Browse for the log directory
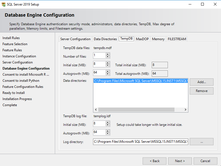Viewport: 221px width, 166px height. pyautogui.click(x=201, y=142)
